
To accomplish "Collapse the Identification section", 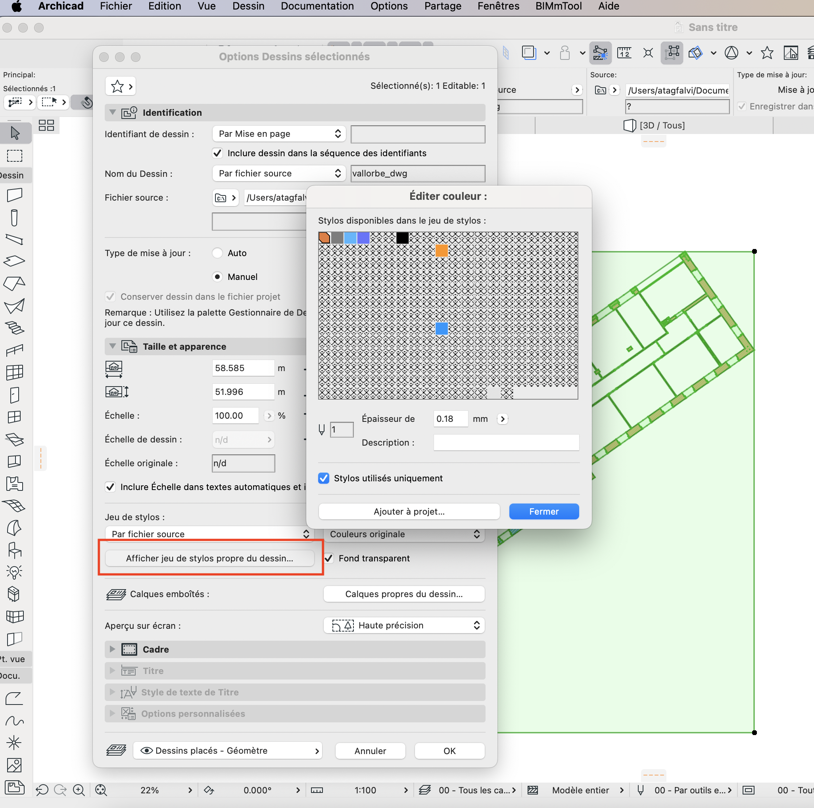I will click(113, 113).
